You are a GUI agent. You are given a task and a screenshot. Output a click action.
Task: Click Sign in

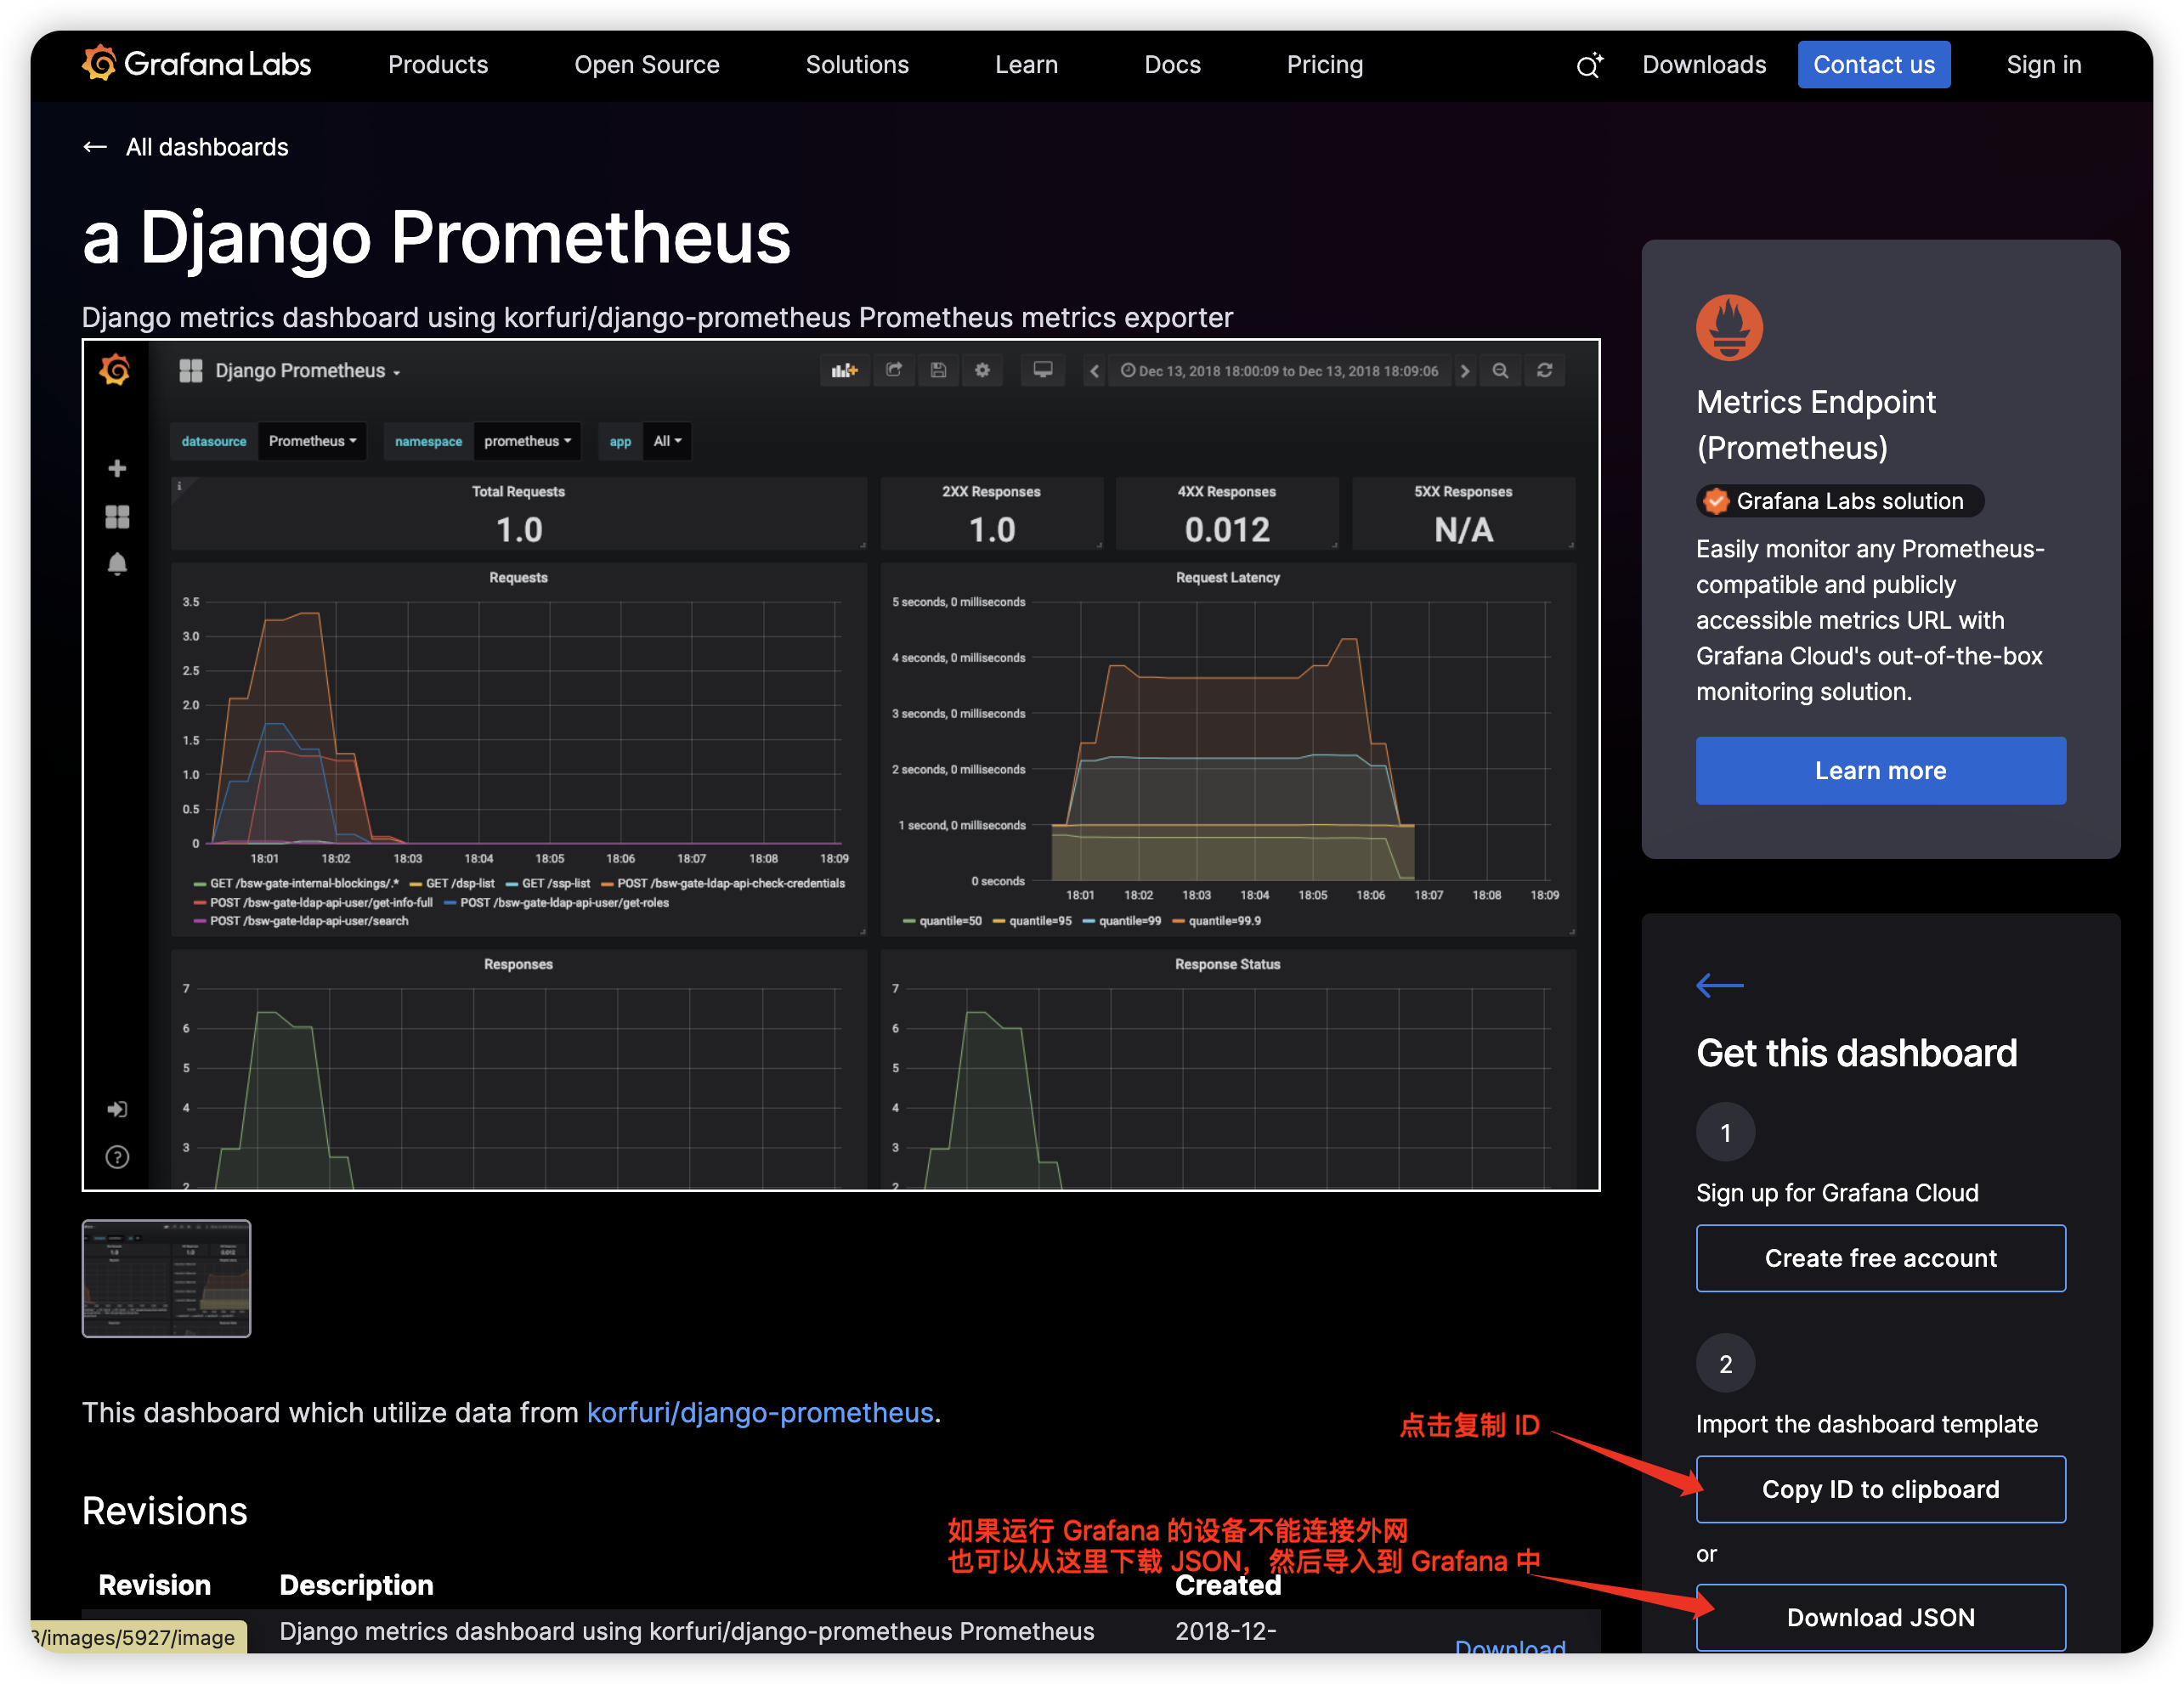pos(2043,65)
